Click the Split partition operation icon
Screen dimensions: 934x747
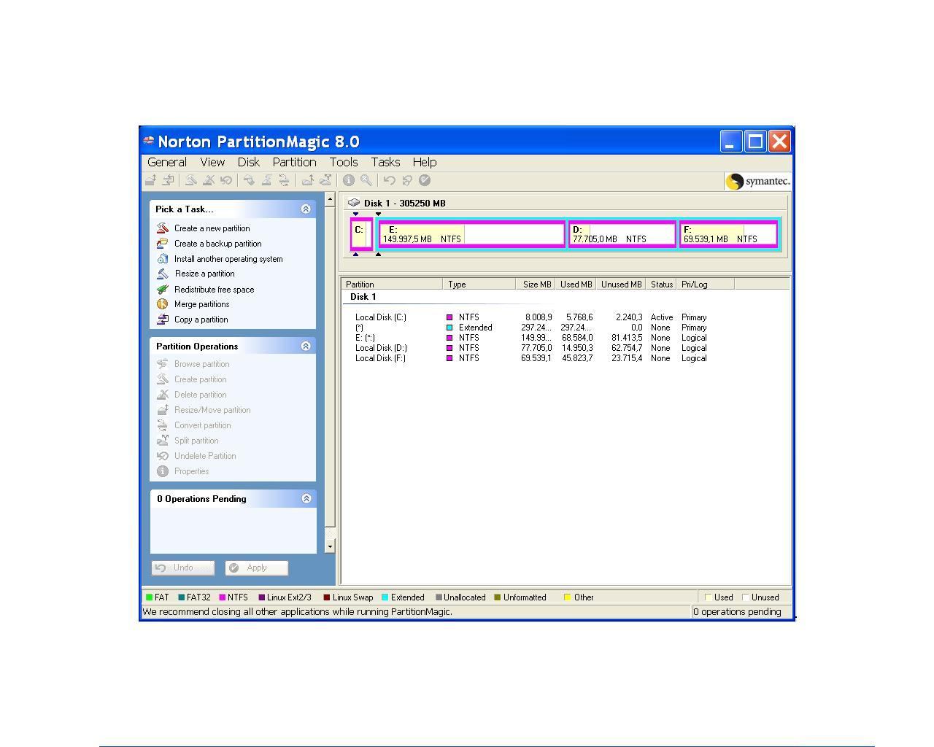pos(163,441)
